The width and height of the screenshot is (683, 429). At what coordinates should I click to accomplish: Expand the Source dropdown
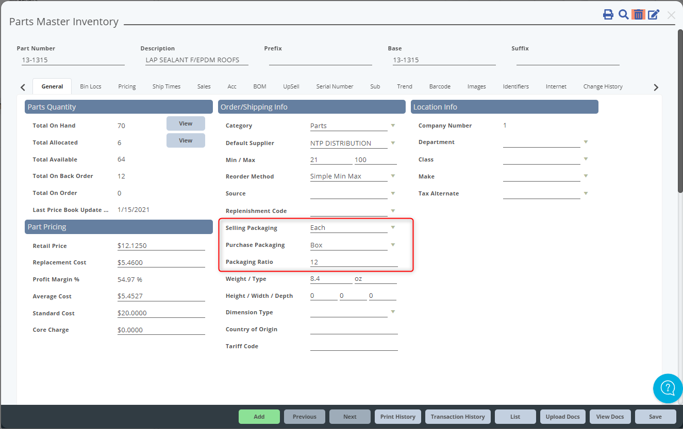[393, 193]
